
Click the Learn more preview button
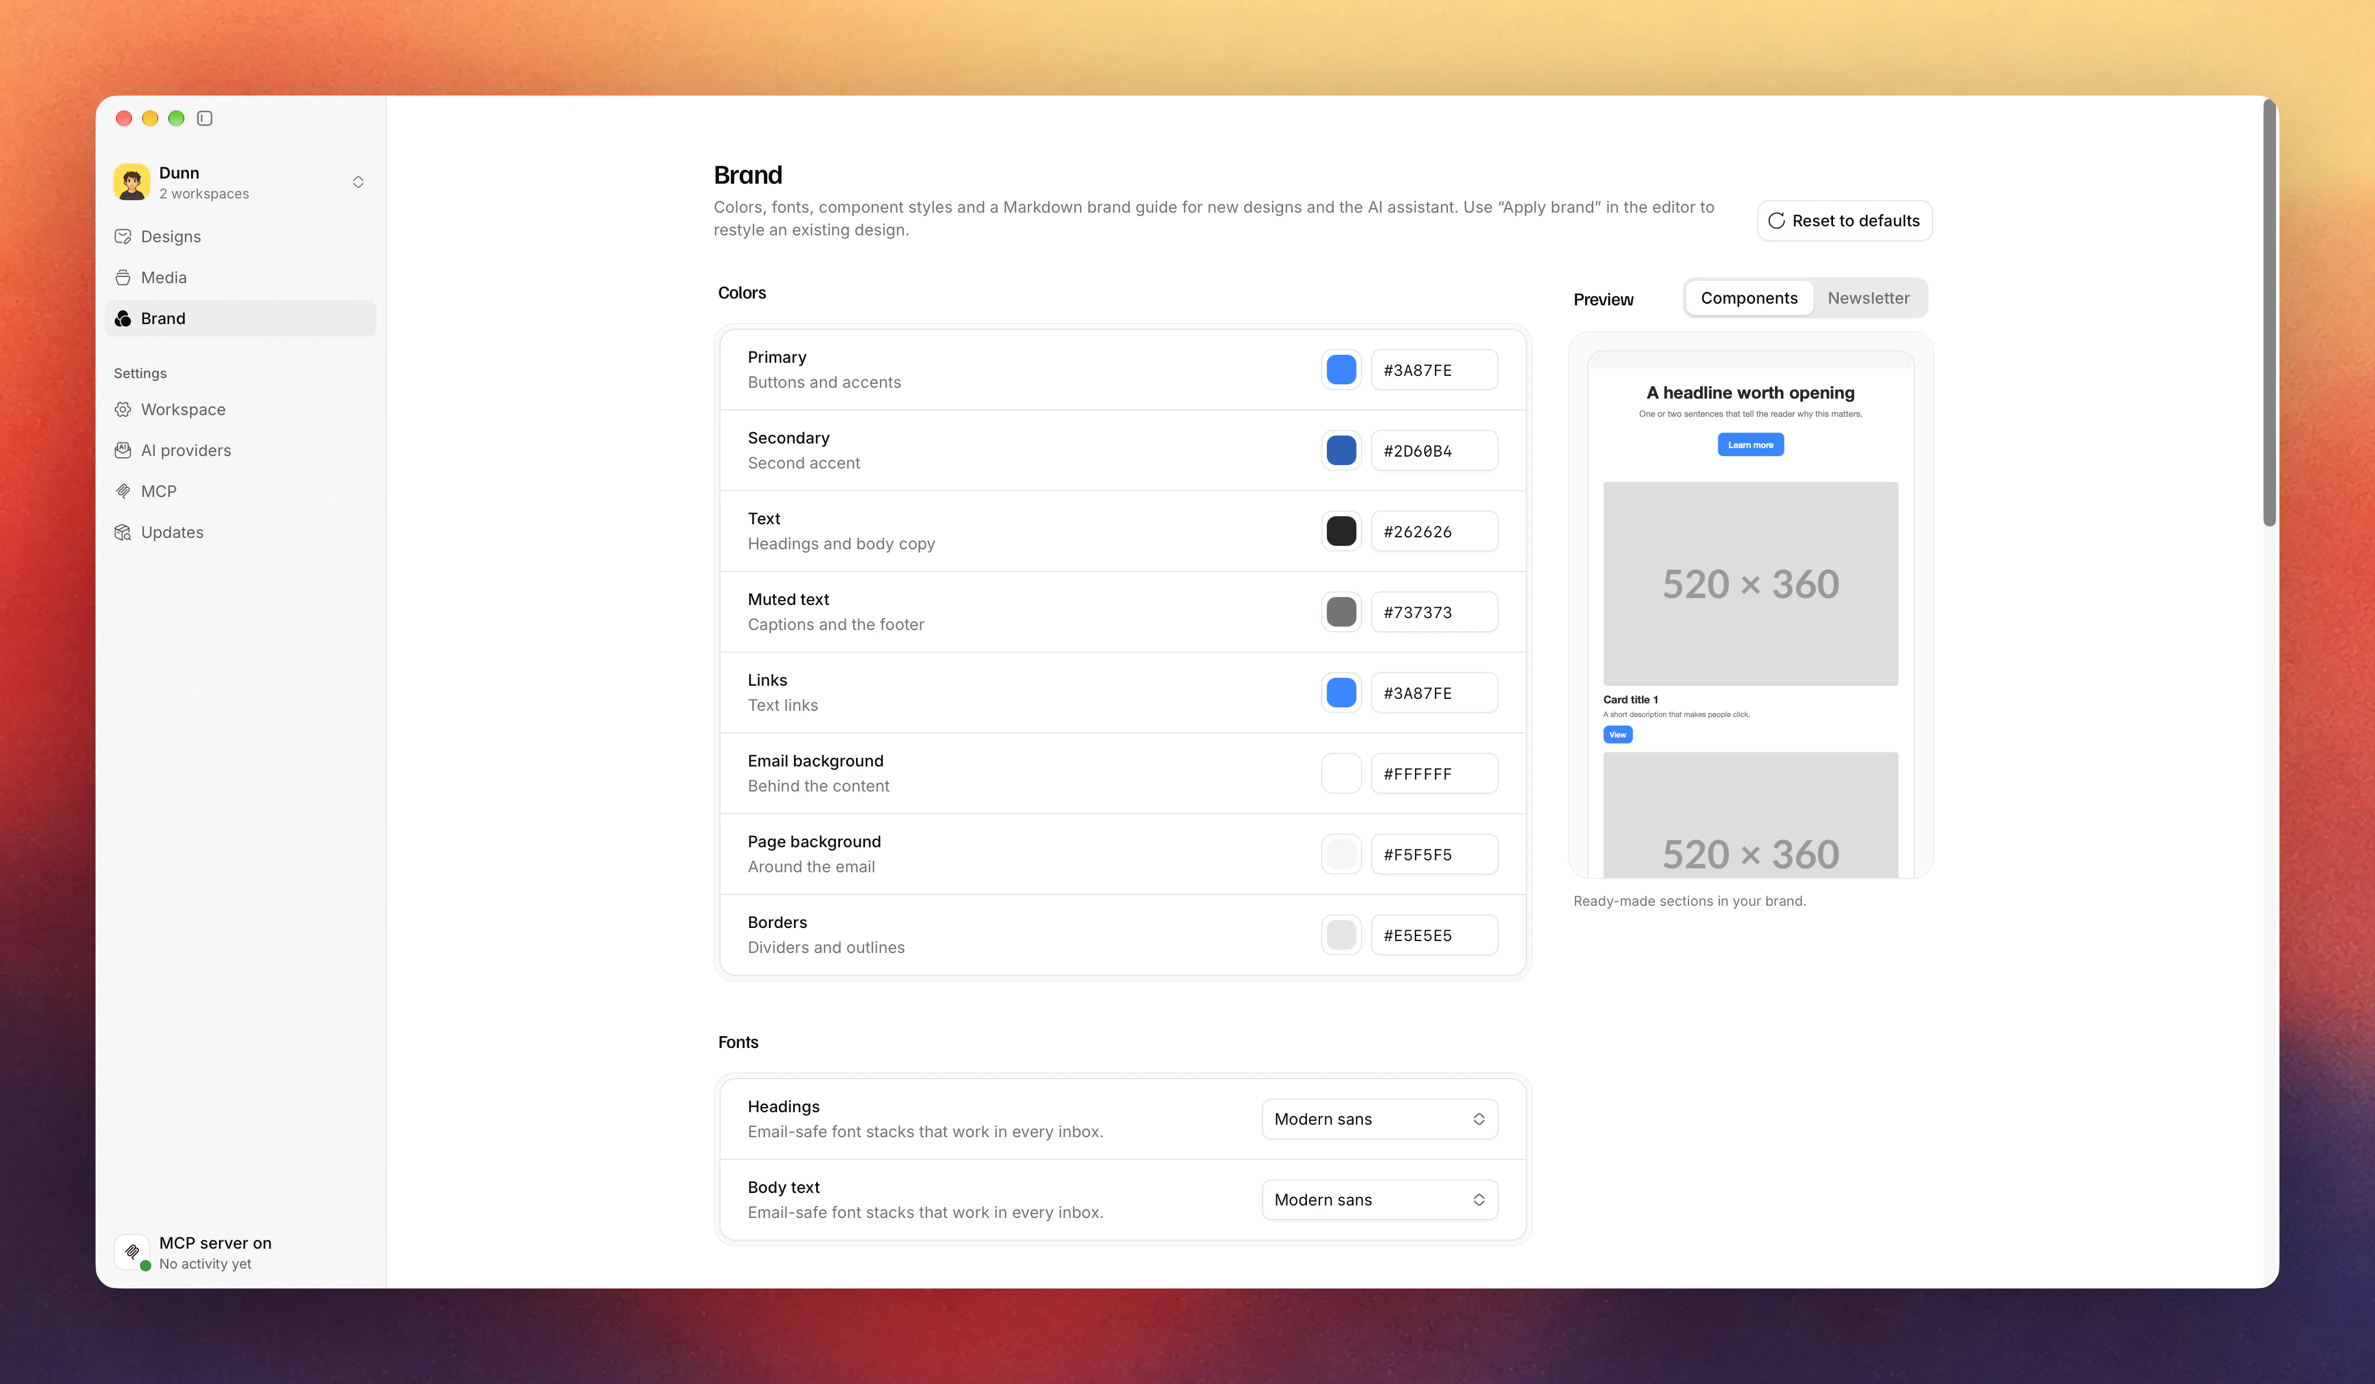pos(1750,445)
